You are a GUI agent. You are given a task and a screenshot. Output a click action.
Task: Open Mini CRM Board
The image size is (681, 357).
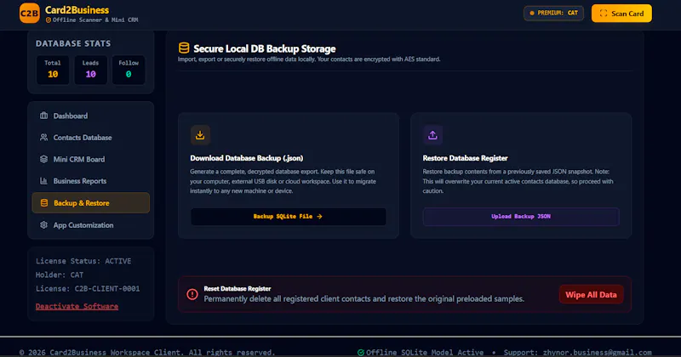pyautogui.click(x=91, y=159)
